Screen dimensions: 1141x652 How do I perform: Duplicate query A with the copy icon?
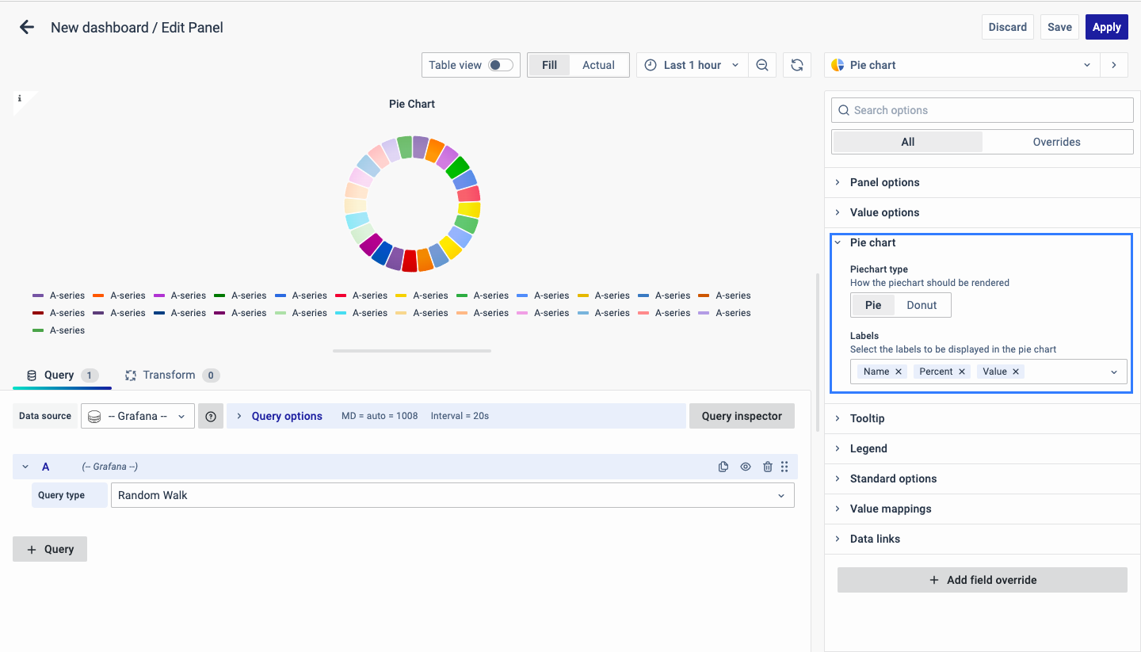pyautogui.click(x=723, y=467)
